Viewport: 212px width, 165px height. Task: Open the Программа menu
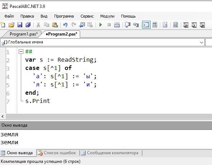(x=64, y=16)
